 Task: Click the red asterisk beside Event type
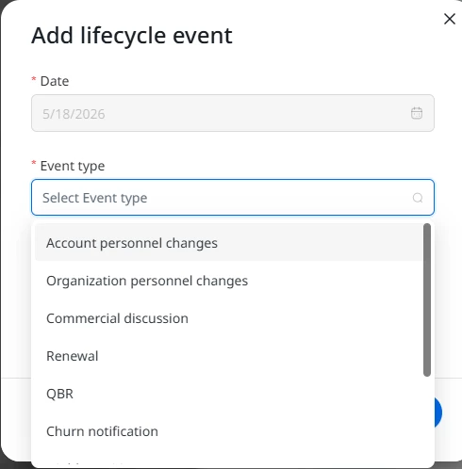pos(34,164)
